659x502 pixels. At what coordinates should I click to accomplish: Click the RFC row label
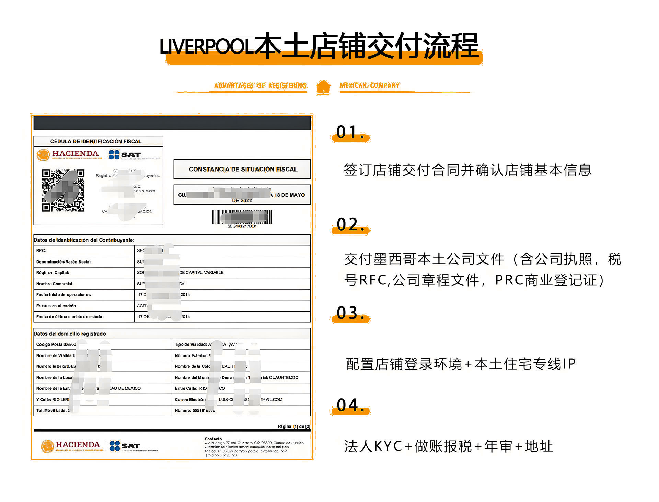(41, 250)
